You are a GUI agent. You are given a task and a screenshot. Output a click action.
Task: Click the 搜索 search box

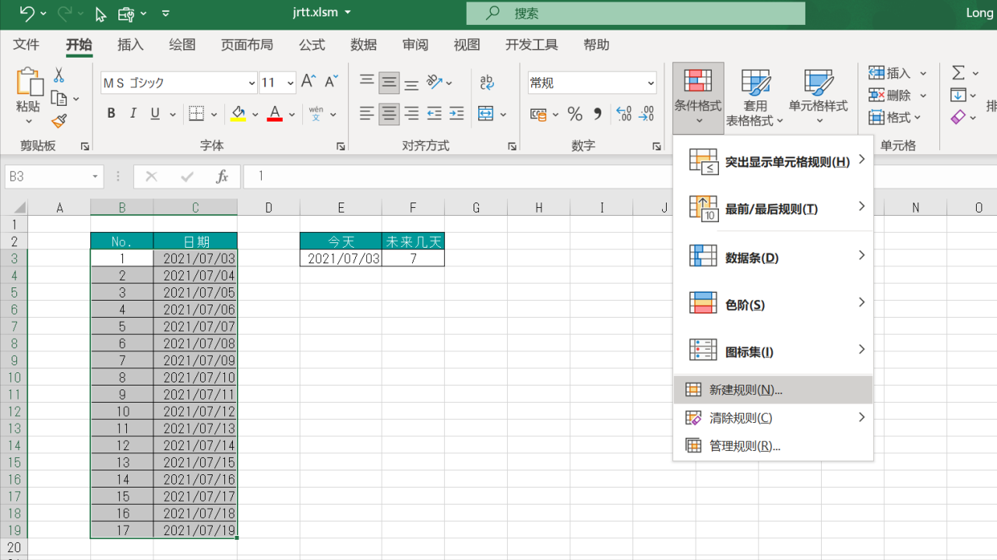636,13
